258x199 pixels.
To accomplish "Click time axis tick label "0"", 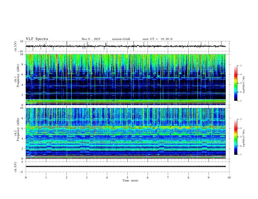I will 26,178.
